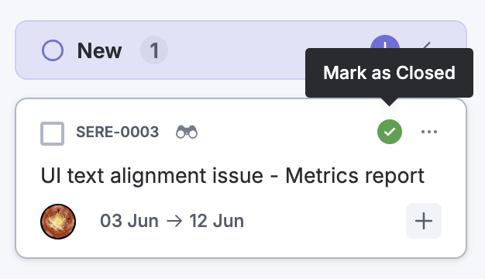This screenshot has height=279, width=485.
Task: Click the Mark as Closed tooltip
Action: pos(389,73)
